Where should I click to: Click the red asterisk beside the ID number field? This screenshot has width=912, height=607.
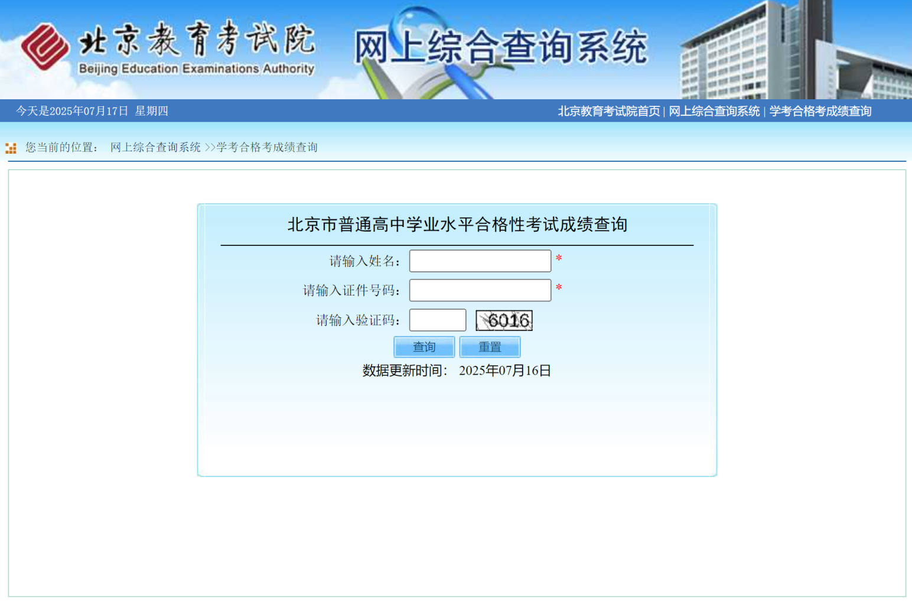point(559,288)
